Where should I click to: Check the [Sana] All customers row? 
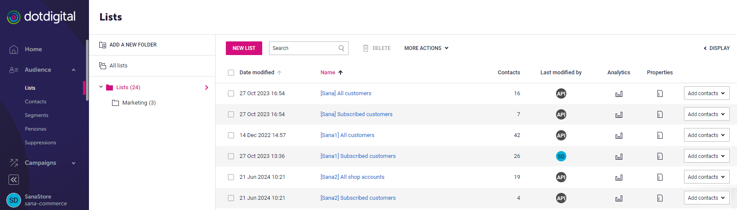coord(231,93)
